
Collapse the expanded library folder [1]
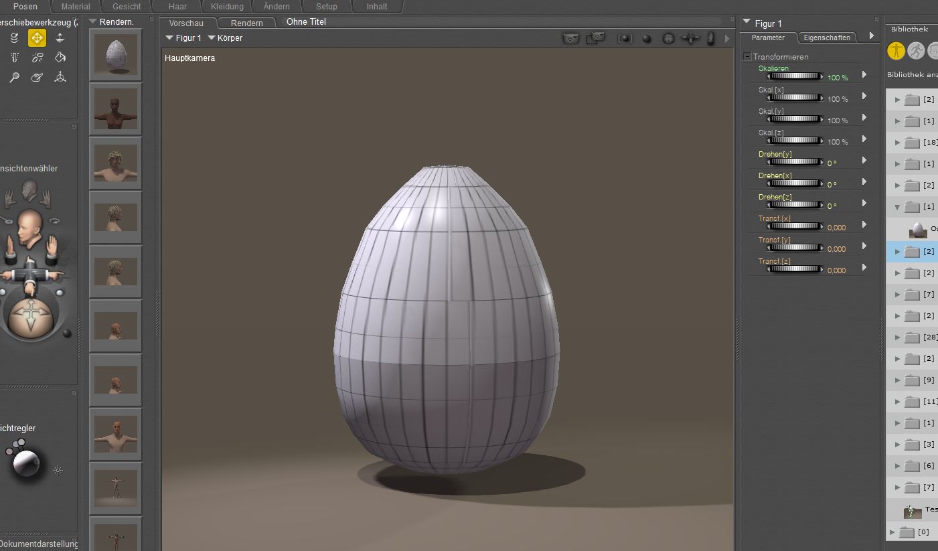(897, 207)
